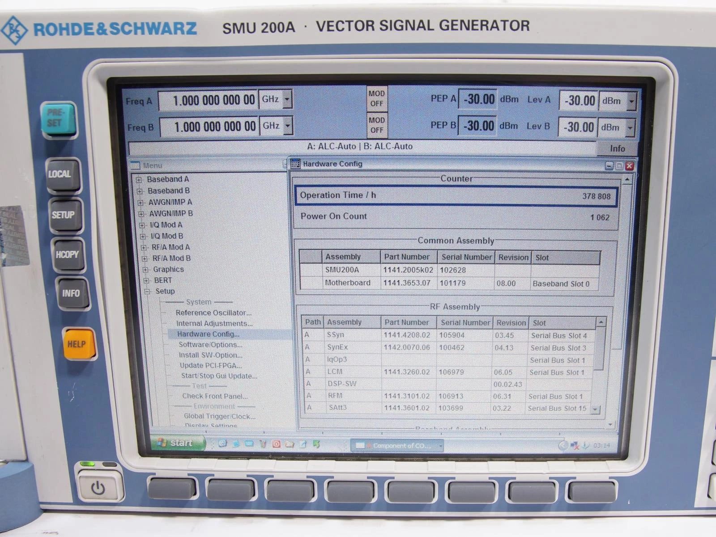Expand the Graphics tree node
The height and width of the screenshot is (537, 716).
coord(145,270)
